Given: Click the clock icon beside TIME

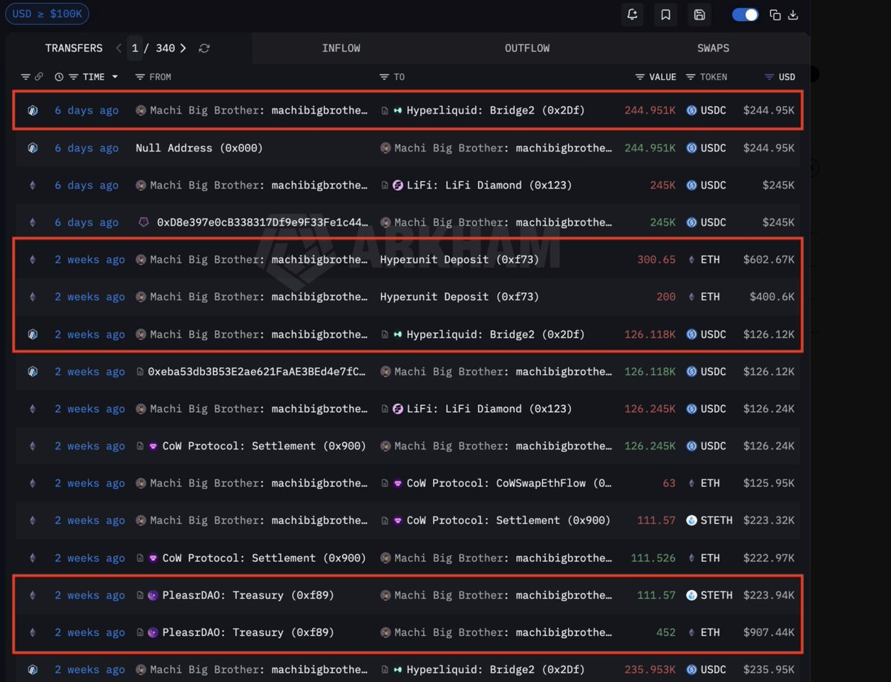Looking at the screenshot, I should (59, 77).
